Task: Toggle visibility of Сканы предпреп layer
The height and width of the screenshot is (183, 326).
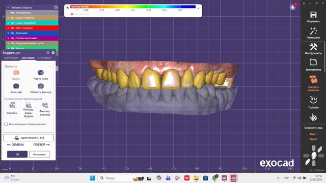Action: pos(12,23)
